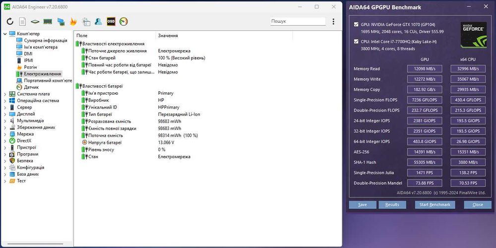Expand the Мережа tree node
496x248 pixels.
pos(5,134)
